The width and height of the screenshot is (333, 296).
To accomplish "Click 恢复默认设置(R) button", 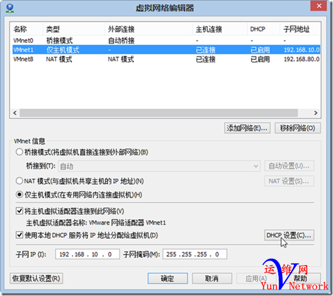I will tap(36, 279).
